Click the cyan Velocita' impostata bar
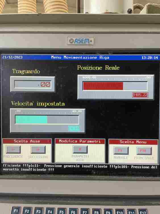This screenshot has height=214, width=160. [47, 120]
